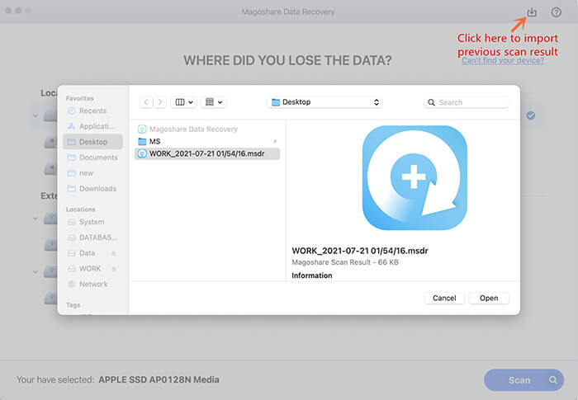Image resolution: width=578 pixels, height=400 pixels.
Task: Click the Search field
Action: (467, 102)
